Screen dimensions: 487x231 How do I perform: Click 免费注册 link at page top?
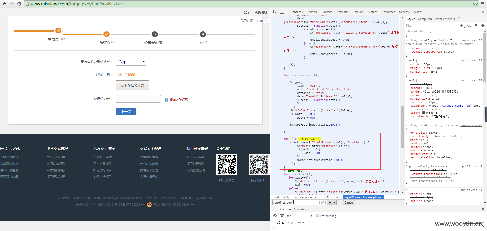click(x=261, y=12)
